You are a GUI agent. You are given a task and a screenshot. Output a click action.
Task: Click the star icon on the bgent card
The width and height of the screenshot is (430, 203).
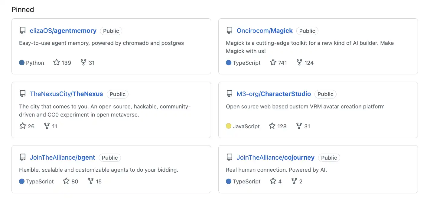pyautogui.click(x=65, y=181)
